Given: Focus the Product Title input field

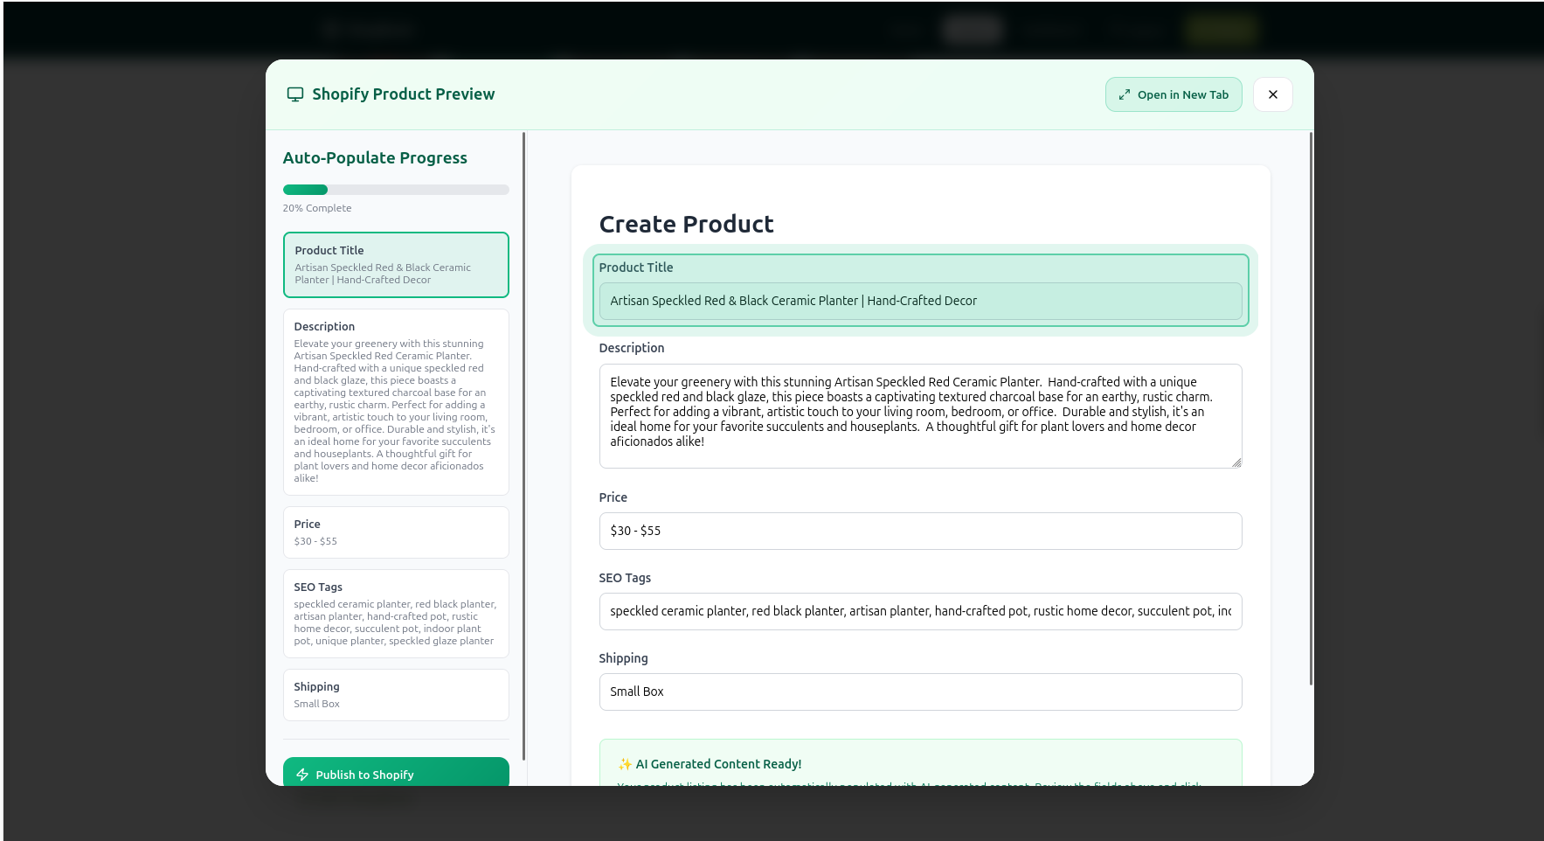Looking at the screenshot, I should click(x=920, y=301).
